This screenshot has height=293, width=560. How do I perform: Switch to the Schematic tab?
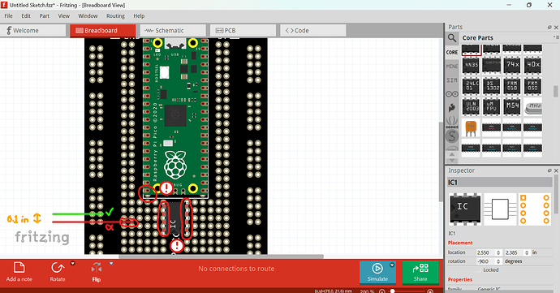click(173, 30)
